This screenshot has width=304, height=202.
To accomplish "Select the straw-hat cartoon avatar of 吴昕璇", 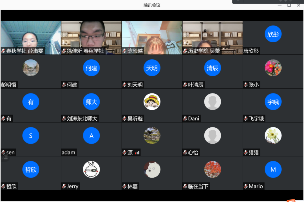I will point(152,102).
